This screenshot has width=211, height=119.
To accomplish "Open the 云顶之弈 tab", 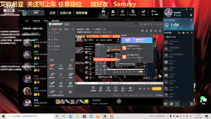I will [65, 13].
